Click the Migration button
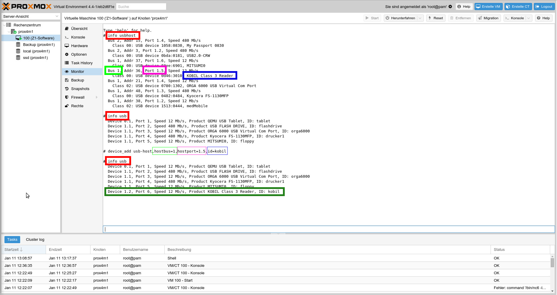The image size is (557, 295). click(488, 18)
